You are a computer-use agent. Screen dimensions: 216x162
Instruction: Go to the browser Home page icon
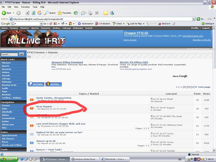39,13
